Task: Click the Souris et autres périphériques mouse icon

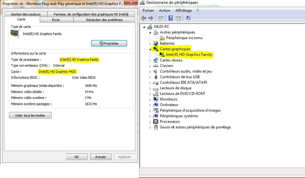Action: tap(156, 127)
